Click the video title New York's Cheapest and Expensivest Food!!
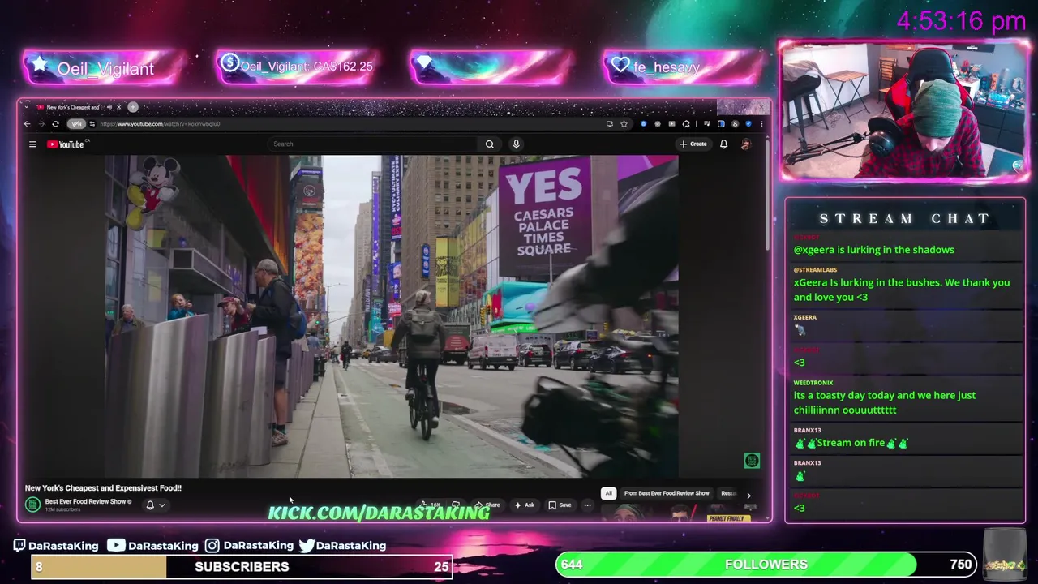The height and width of the screenshot is (584, 1038). [103, 488]
